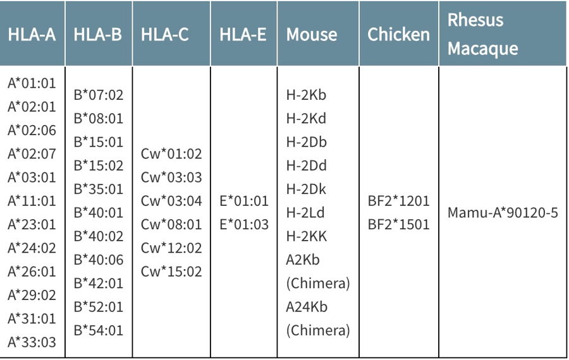
Task: Click the Rhesus Macaque header
Action: [x=482, y=35]
